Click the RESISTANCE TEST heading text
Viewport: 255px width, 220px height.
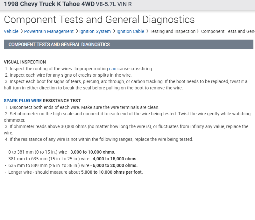coord(62,101)
